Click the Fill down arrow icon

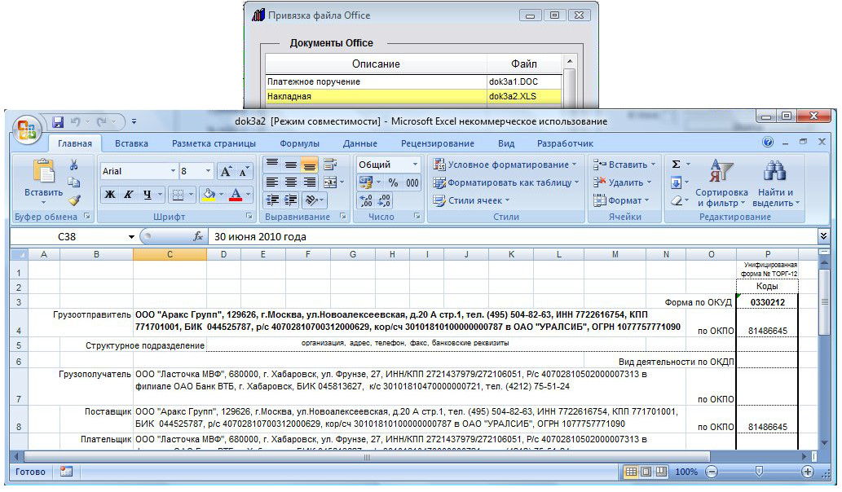click(676, 182)
